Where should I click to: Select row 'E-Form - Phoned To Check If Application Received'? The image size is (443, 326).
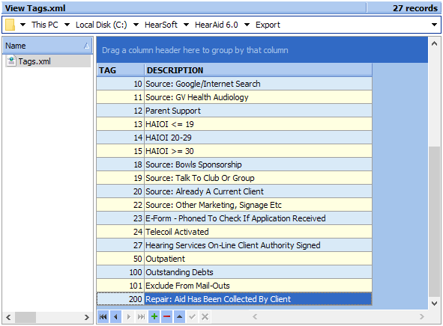(234, 218)
